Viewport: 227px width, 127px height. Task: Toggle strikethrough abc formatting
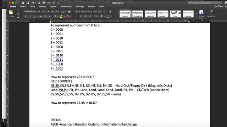(x=41, y=17)
